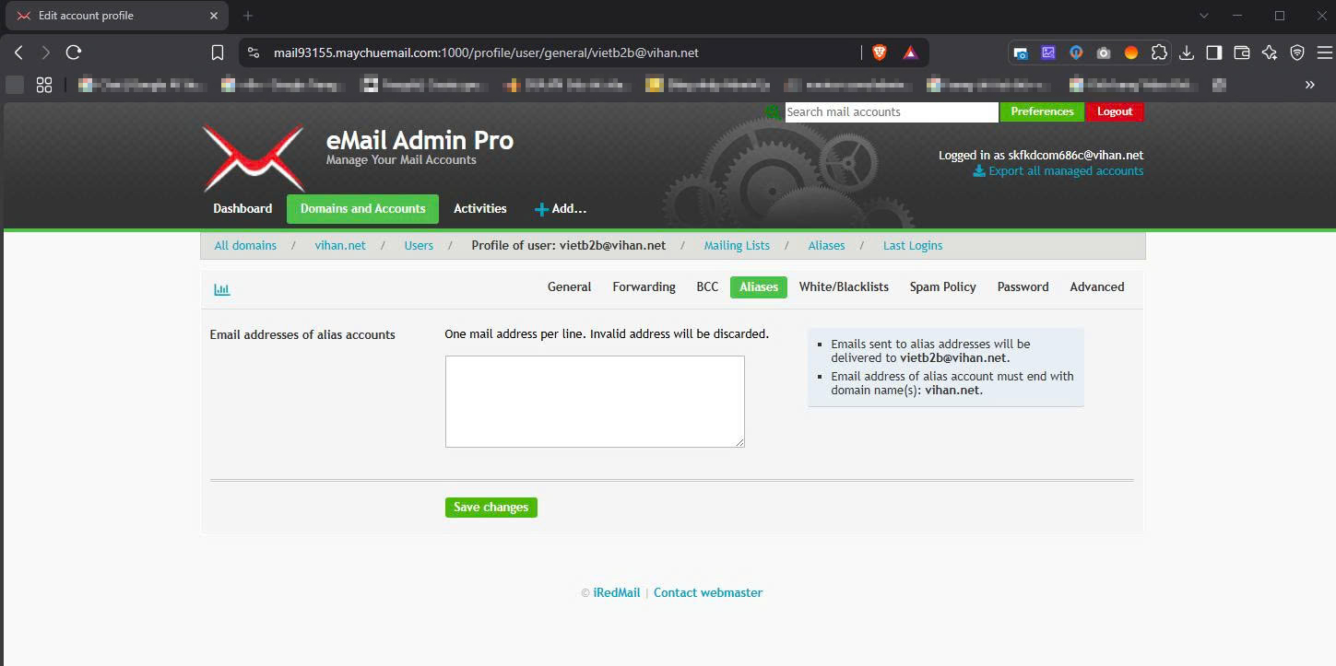Open the bookmarks bar apps grid icon

43,85
